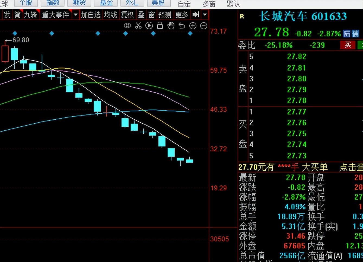363x262 pixels.
Task: Select the 69.80 high candlestick
Action: tap(5, 54)
